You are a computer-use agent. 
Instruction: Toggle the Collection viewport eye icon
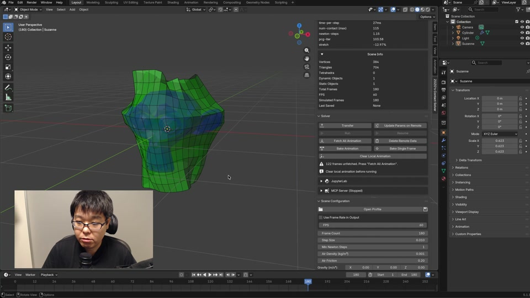pyautogui.click(x=522, y=22)
